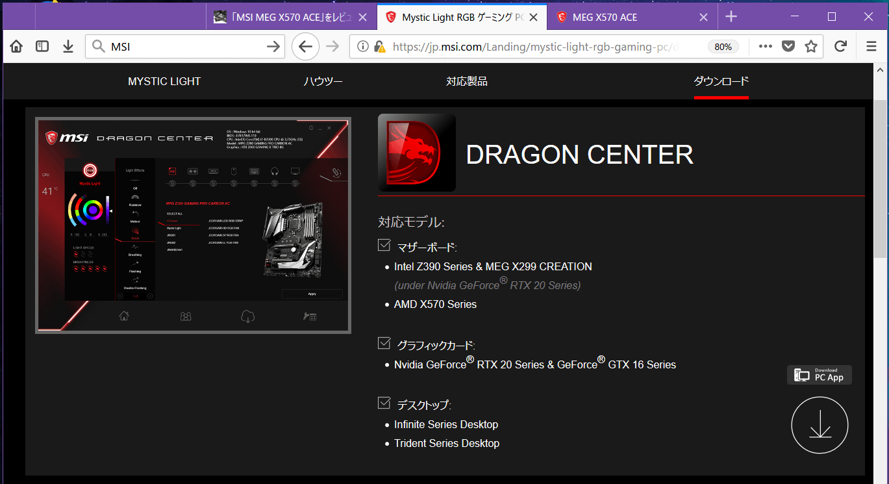Click Infinite Series Desktop entry
Viewport: 889px width, 484px height.
coord(446,424)
